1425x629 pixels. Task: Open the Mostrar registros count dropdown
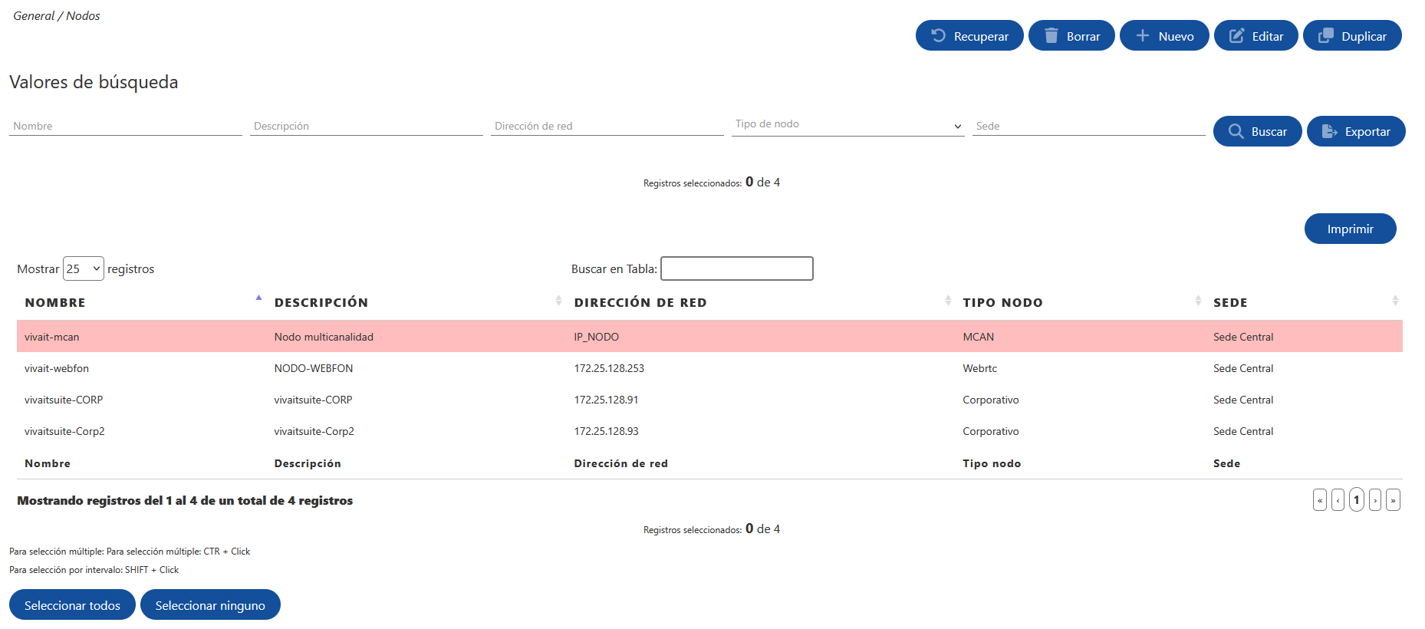coord(84,268)
